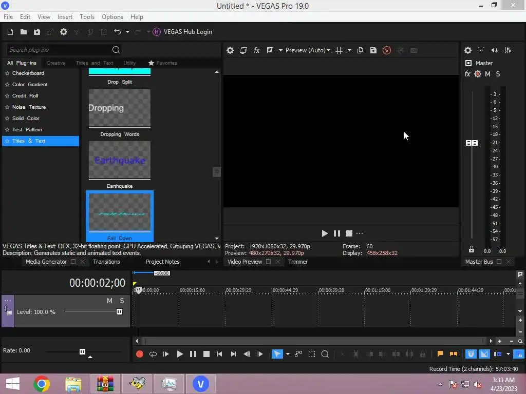Favorite Credit Roll with its star
The image size is (526, 394).
pyautogui.click(x=7, y=96)
